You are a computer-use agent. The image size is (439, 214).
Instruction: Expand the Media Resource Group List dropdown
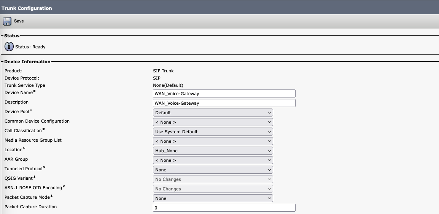tap(213, 141)
